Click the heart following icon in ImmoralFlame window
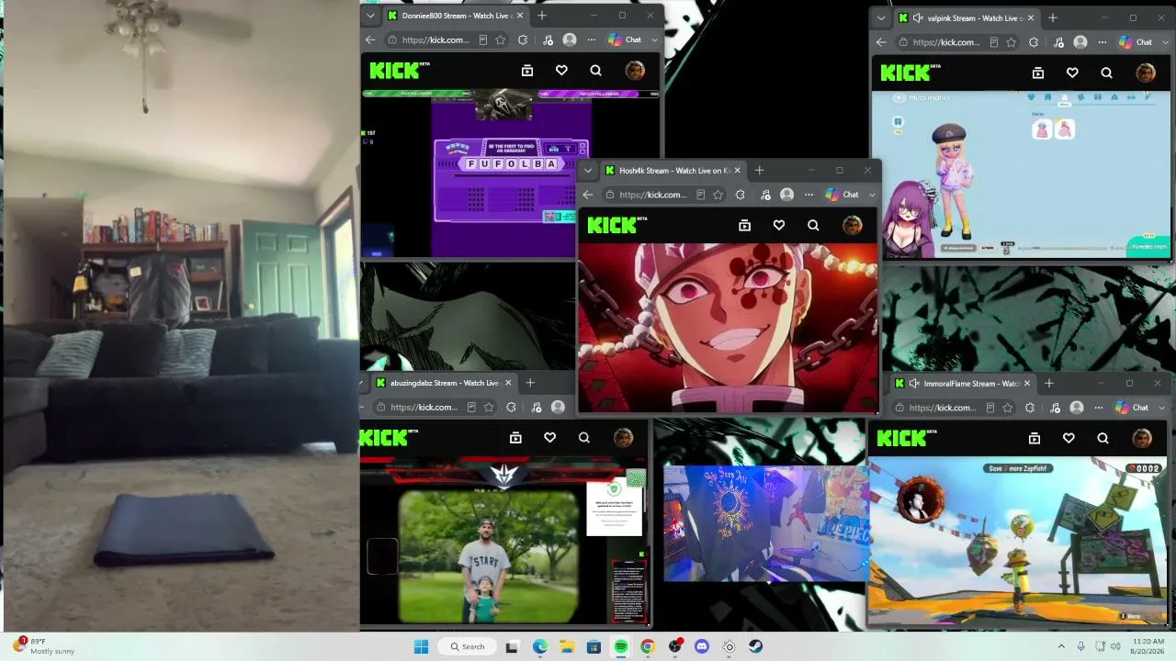The width and height of the screenshot is (1176, 661). [x=1069, y=439]
